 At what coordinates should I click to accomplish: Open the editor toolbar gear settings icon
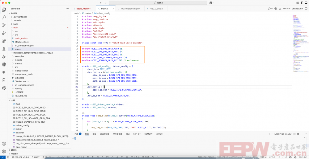276,9
